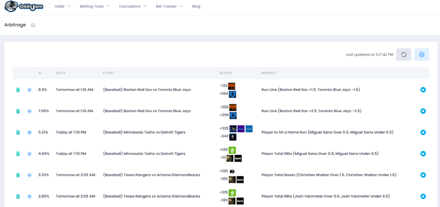Tweet the Josh Vanmeter Total RBIs arbitrage

423,197
